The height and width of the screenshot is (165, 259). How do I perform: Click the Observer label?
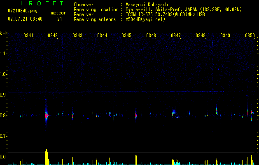coord(84,5)
